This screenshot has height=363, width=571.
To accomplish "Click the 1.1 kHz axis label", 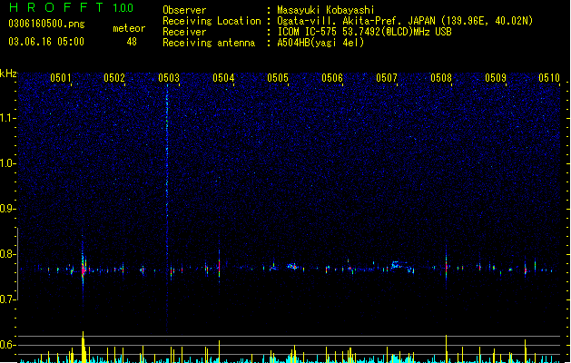I will 7,118.
